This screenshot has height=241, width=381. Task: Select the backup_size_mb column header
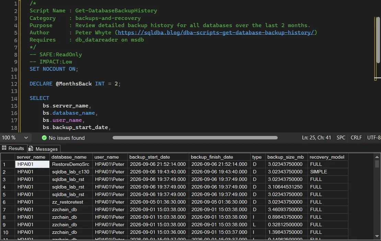click(x=287, y=157)
